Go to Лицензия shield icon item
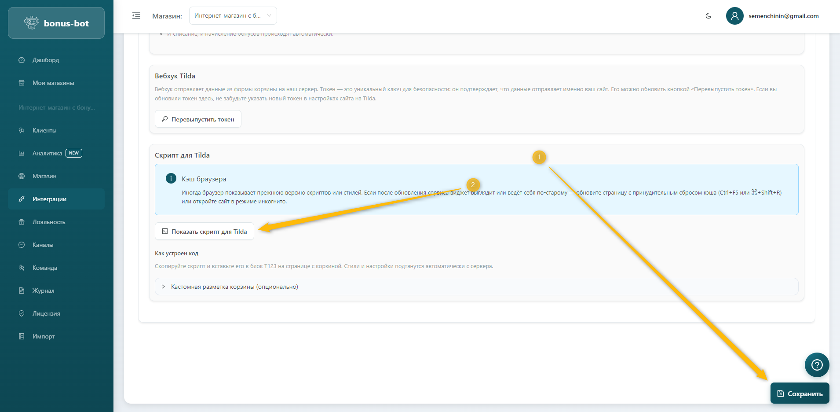840x412 pixels. 22,313
